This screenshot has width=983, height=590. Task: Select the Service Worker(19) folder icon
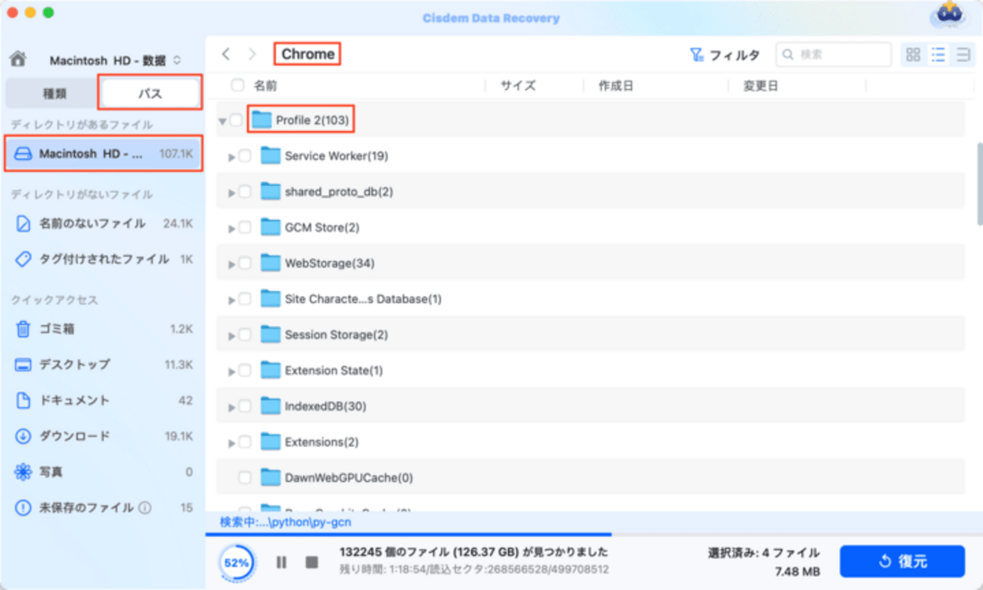270,156
